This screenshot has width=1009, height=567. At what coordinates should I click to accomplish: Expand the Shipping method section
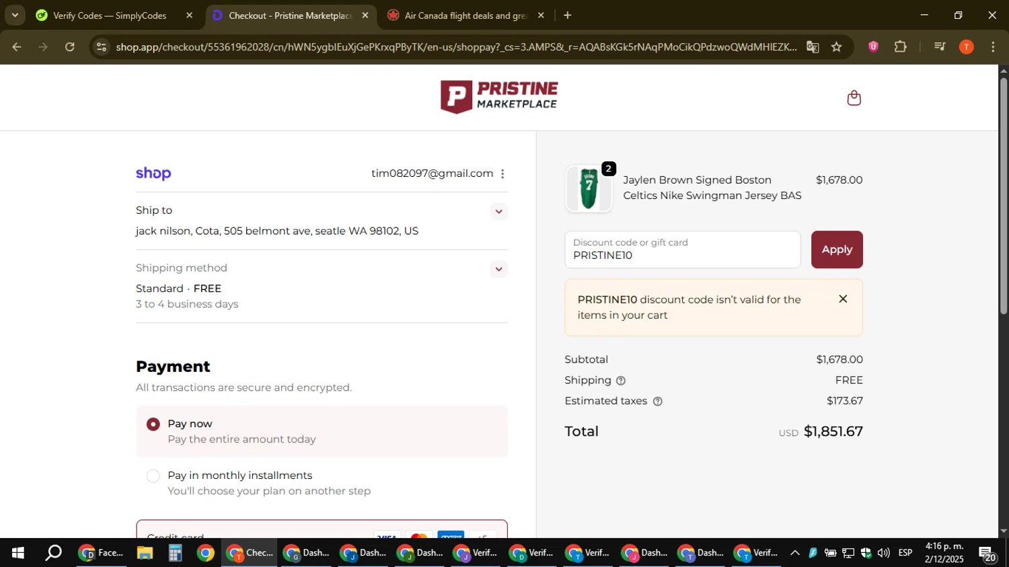pyautogui.click(x=498, y=269)
